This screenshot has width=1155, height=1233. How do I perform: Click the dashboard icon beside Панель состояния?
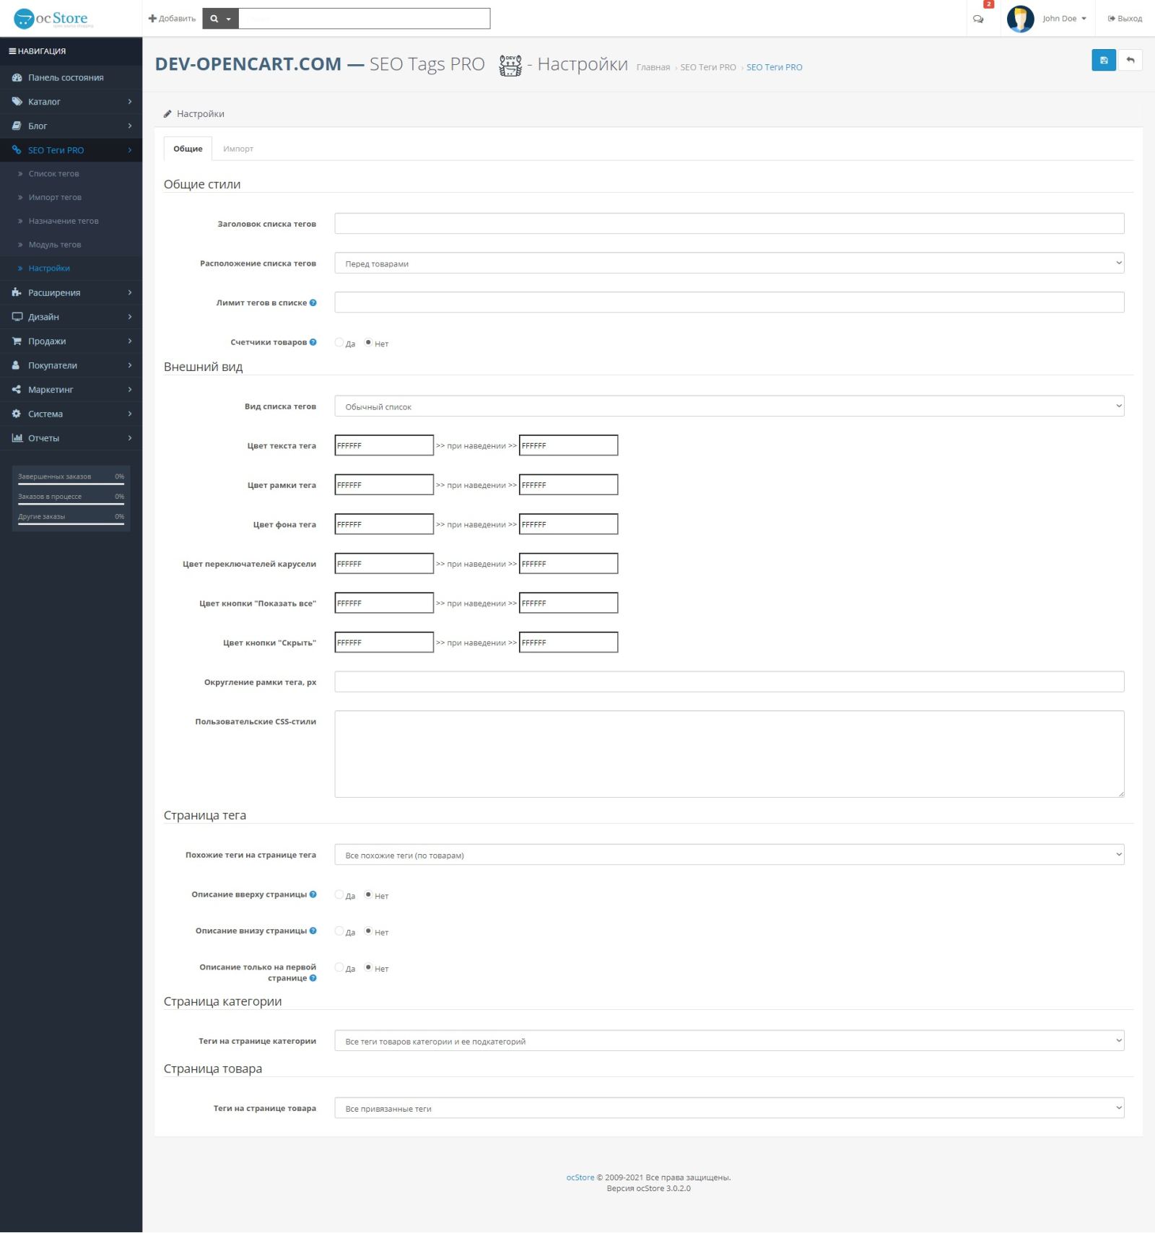[x=17, y=77]
